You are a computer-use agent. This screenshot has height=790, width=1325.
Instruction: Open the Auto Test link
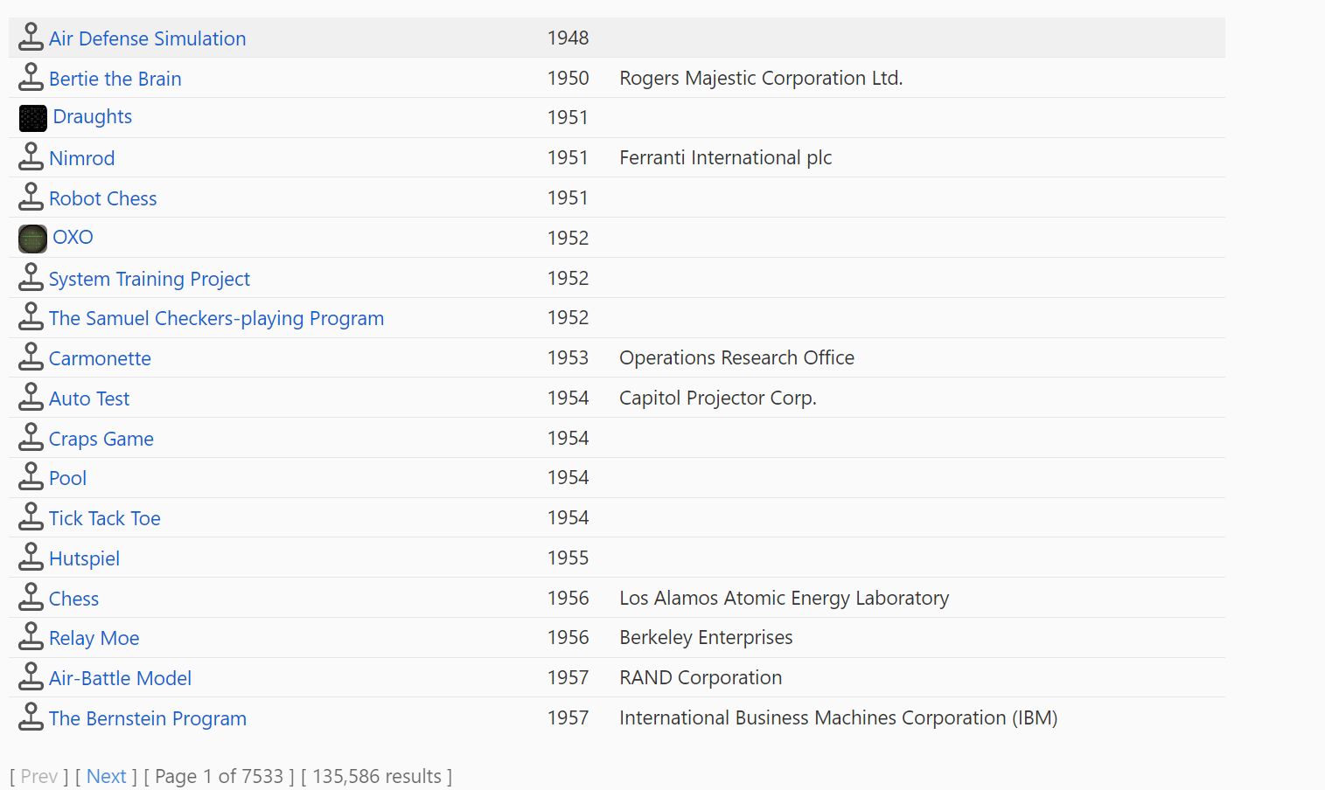pyautogui.click(x=89, y=398)
